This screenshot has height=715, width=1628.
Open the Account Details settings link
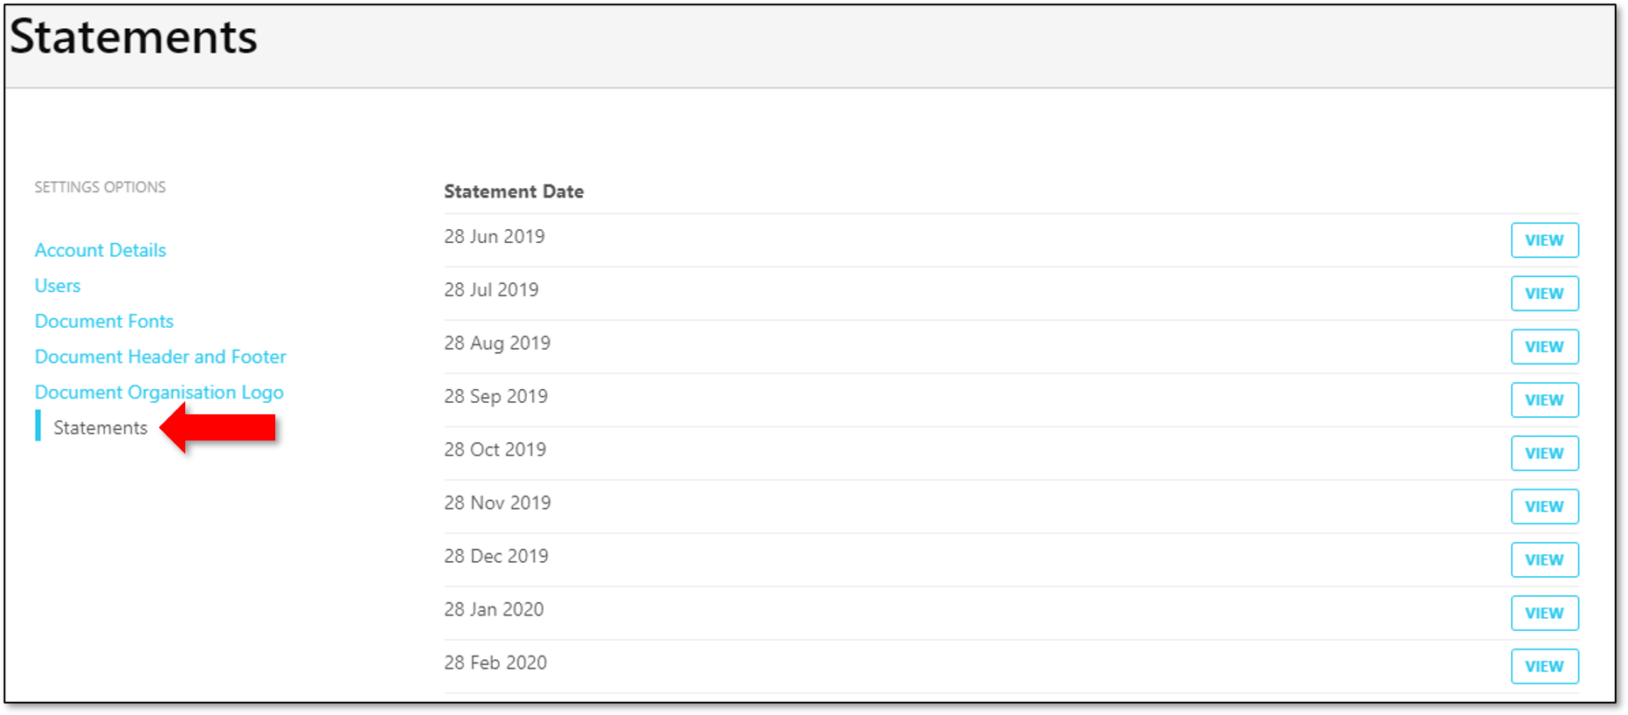[100, 250]
